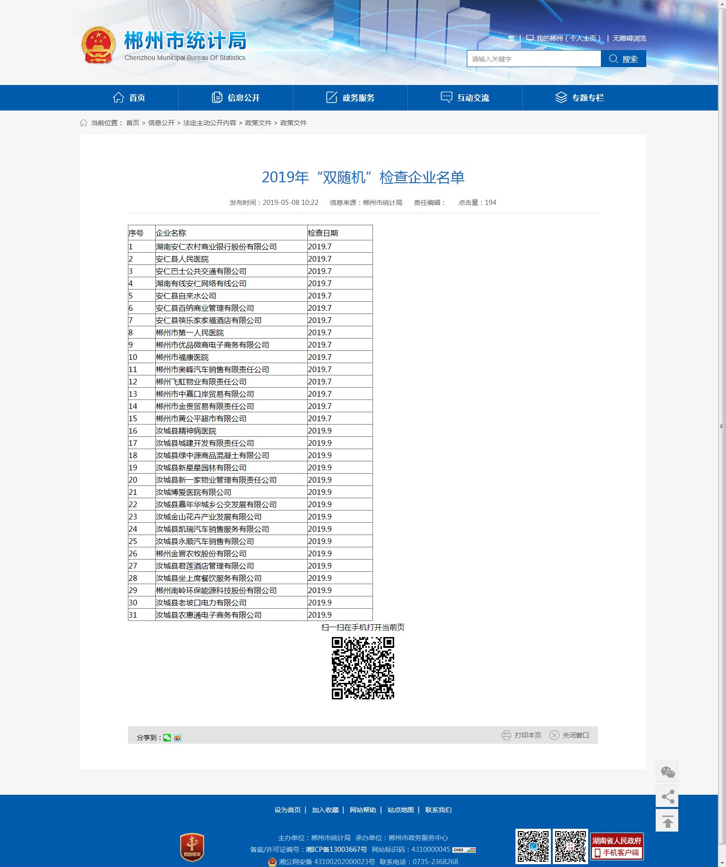Click the circled X close icon
The width and height of the screenshot is (726, 867).
point(554,735)
